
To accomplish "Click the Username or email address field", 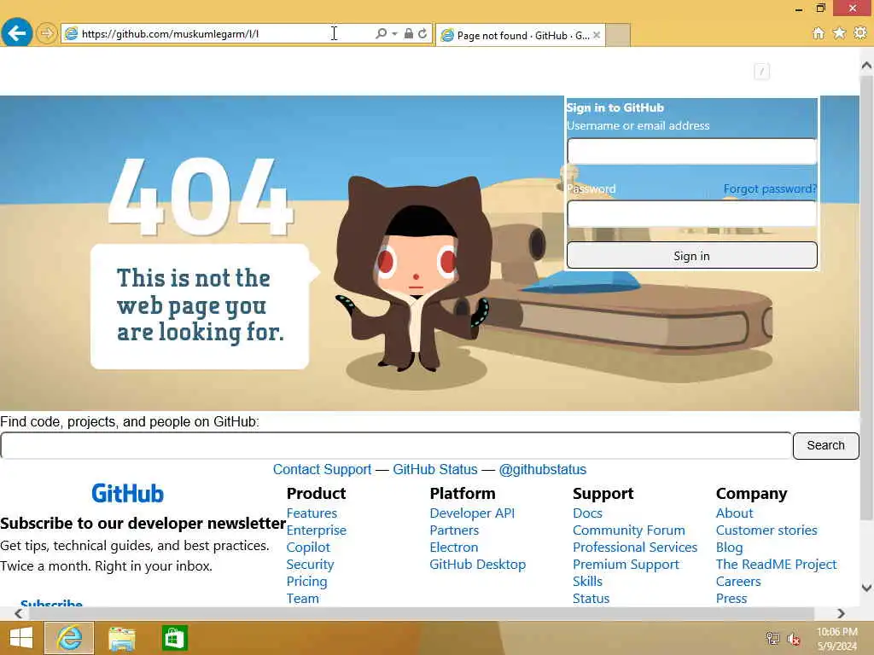I will tap(691, 151).
